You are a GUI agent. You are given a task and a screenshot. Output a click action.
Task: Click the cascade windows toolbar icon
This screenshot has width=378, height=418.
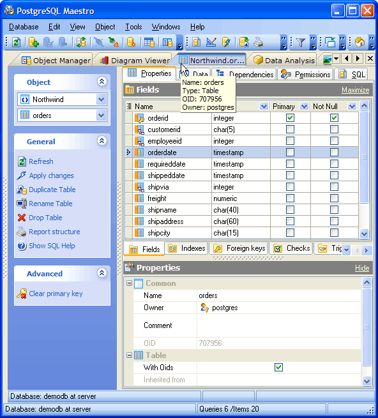[x=330, y=42]
